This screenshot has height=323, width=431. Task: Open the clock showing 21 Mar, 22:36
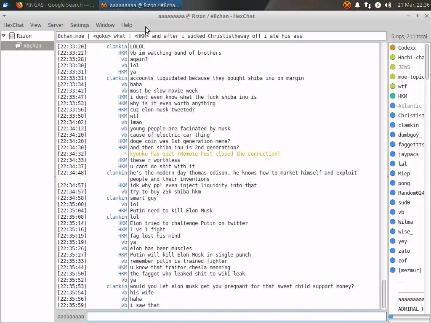(x=413, y=5)
